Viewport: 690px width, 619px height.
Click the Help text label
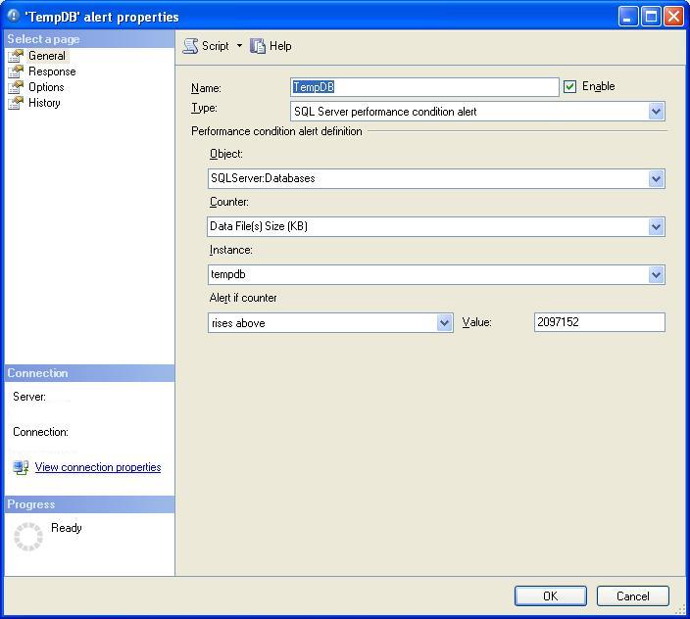280,46
